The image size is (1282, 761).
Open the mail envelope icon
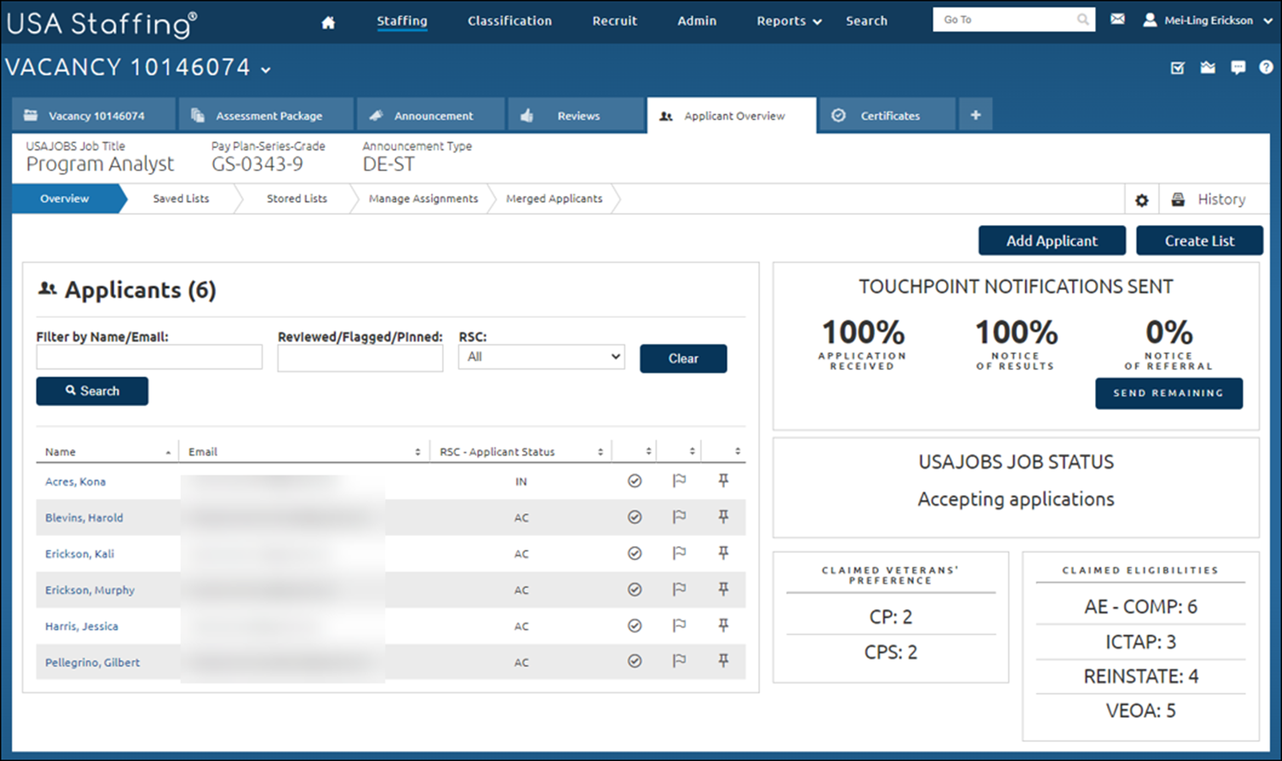click(x=1117, y=19)
